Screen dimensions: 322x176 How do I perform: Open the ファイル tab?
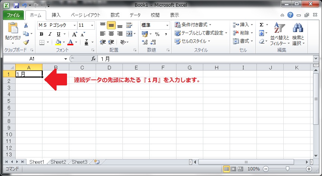point(13,15)
